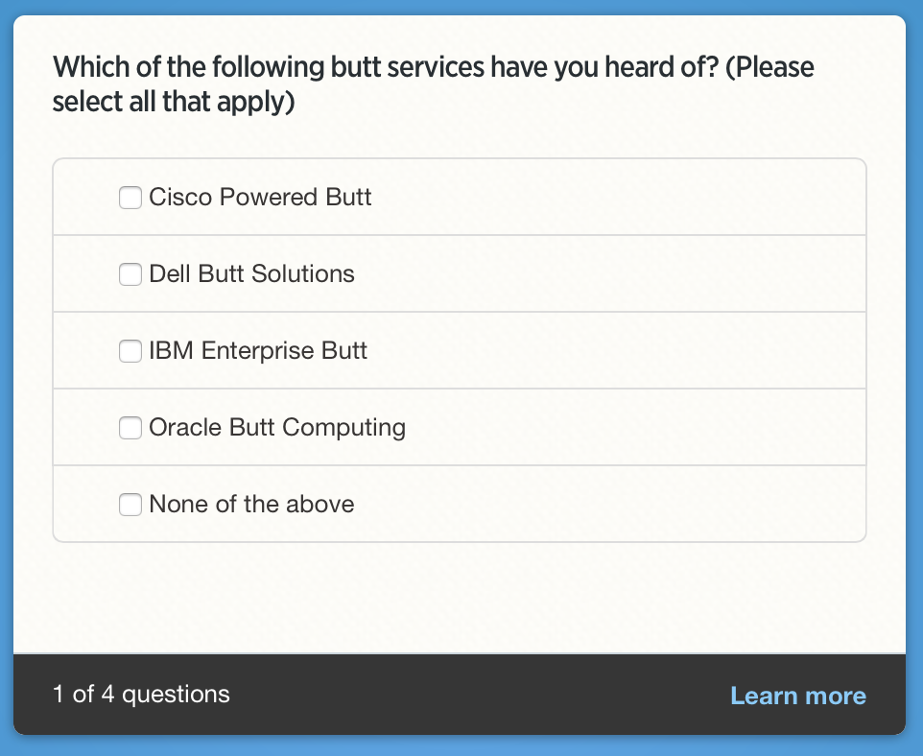This screenshot has height=756, width=923.
Task: Toggle the None of the above checkbox
Action: [130, 505]
